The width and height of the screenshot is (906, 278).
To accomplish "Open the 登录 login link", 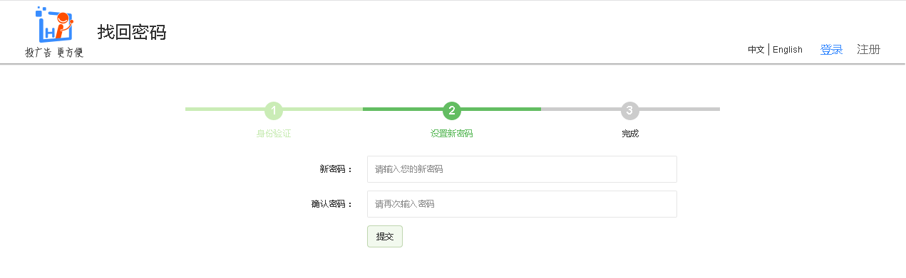I will coord(831,50).
